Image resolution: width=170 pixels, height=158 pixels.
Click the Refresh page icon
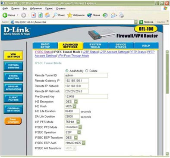41,15
